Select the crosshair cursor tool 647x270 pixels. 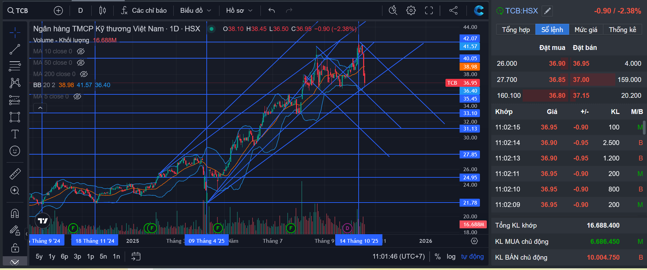[15, 33]
